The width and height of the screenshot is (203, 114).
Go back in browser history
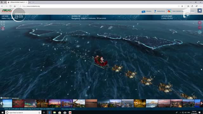pyautogui.click(x=2, y=6)
